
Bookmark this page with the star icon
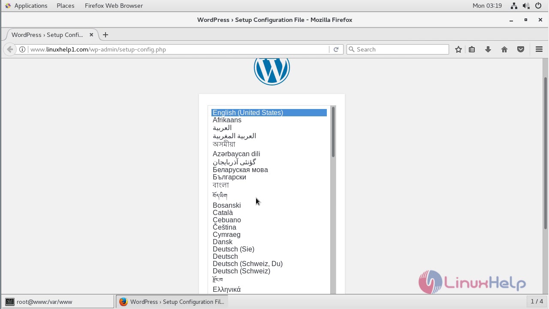click(459, 49)
